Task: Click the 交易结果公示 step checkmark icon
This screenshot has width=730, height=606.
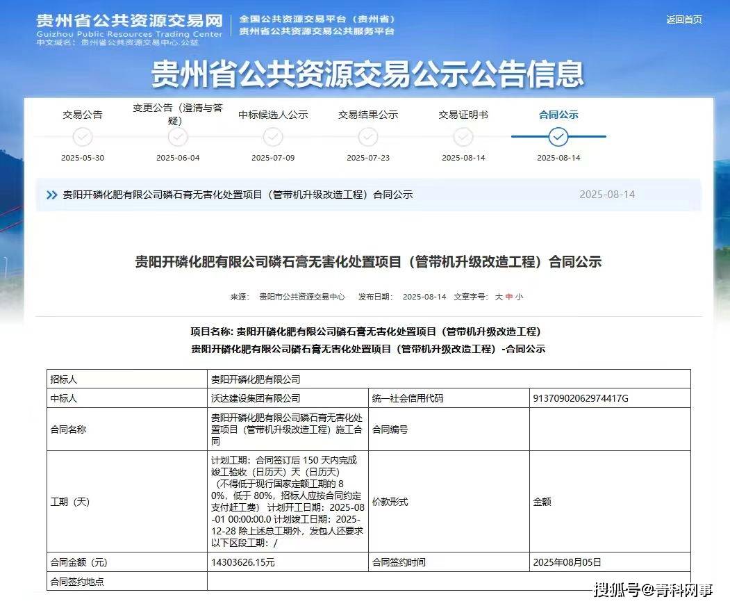Action: [368, 137]
